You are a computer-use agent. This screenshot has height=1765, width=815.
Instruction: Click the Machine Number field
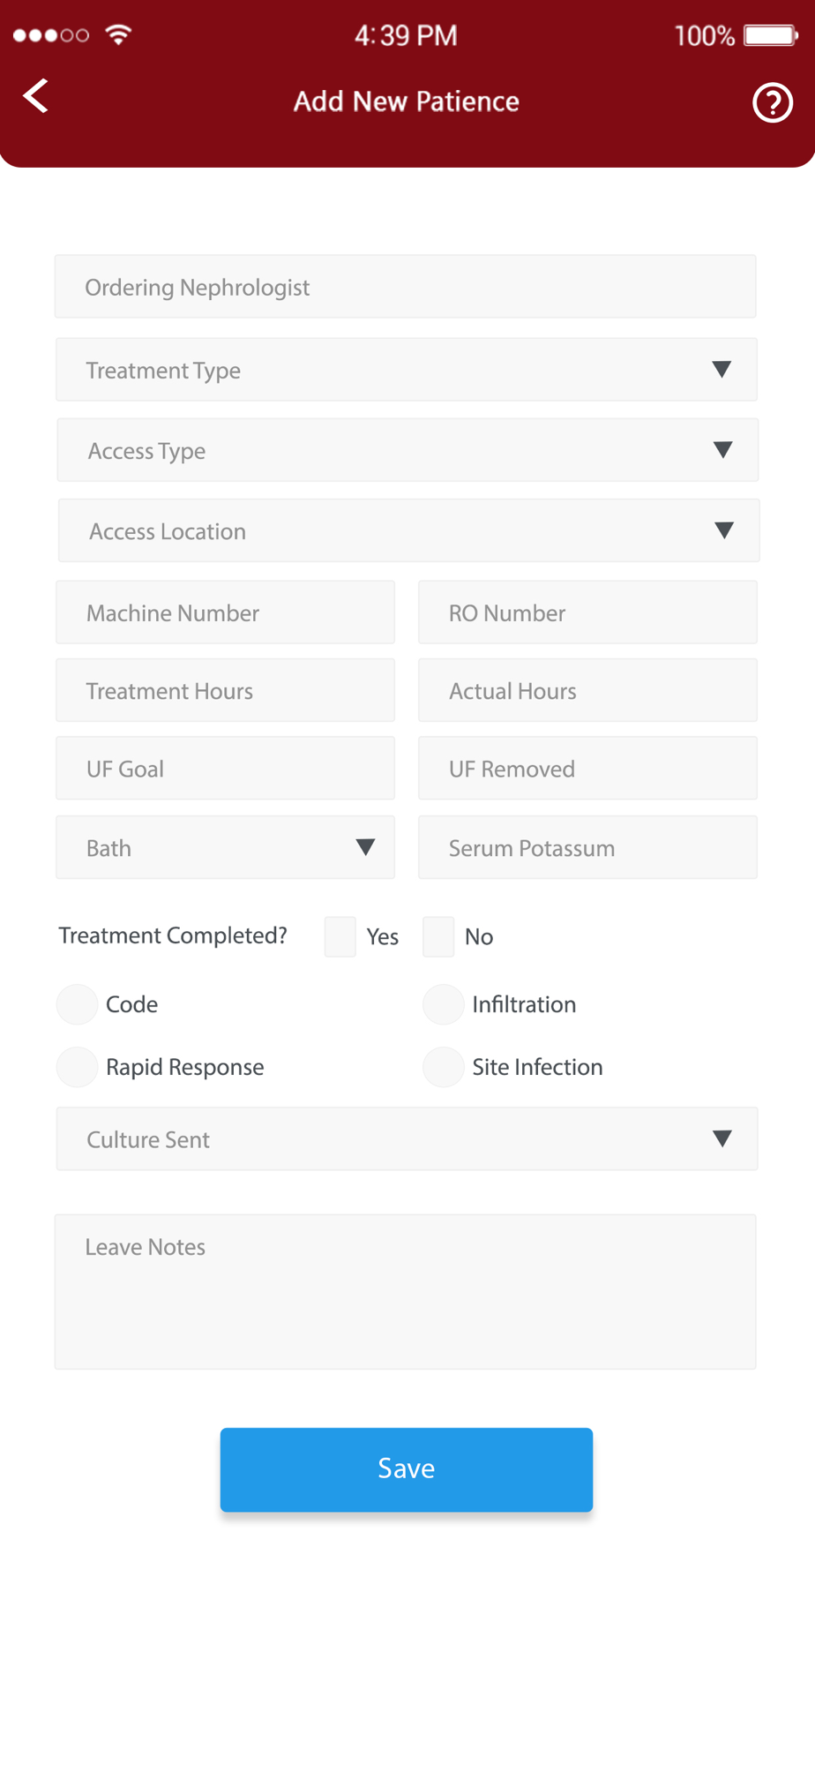225,612
